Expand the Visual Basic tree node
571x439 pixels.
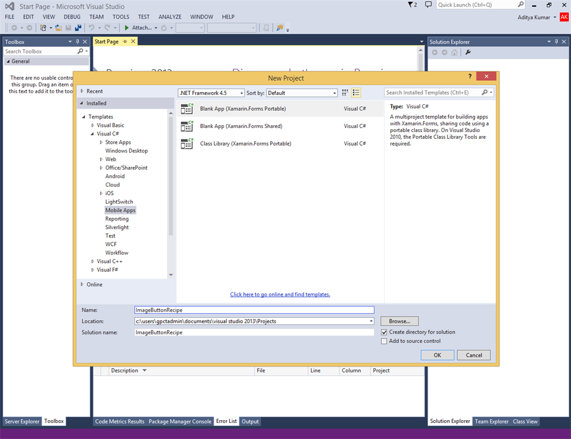[x=93, y=125]
